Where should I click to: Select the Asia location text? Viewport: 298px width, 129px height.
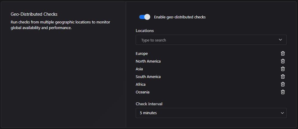point(139,69)
